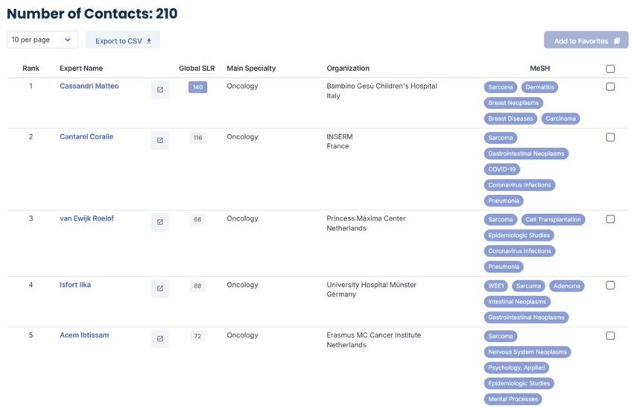Viewport: 634px width, 407px height.
Task: Click the Rank column header
Action: click(x=31, y=69)
